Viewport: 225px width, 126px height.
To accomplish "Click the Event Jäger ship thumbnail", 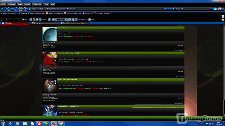I will (50, 59).
